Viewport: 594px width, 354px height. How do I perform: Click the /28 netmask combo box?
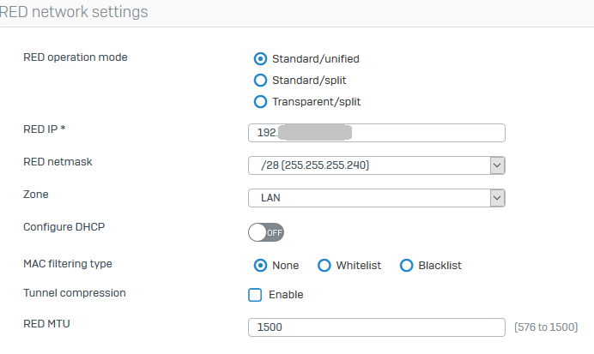click(377, 165)
